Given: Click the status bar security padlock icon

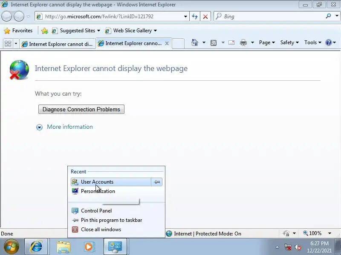Looking at the screenshot, I should point(286,233).
